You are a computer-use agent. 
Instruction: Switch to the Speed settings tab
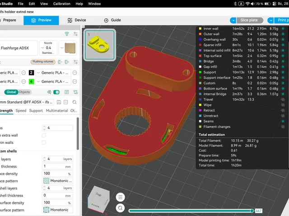(x=21, y=111)
